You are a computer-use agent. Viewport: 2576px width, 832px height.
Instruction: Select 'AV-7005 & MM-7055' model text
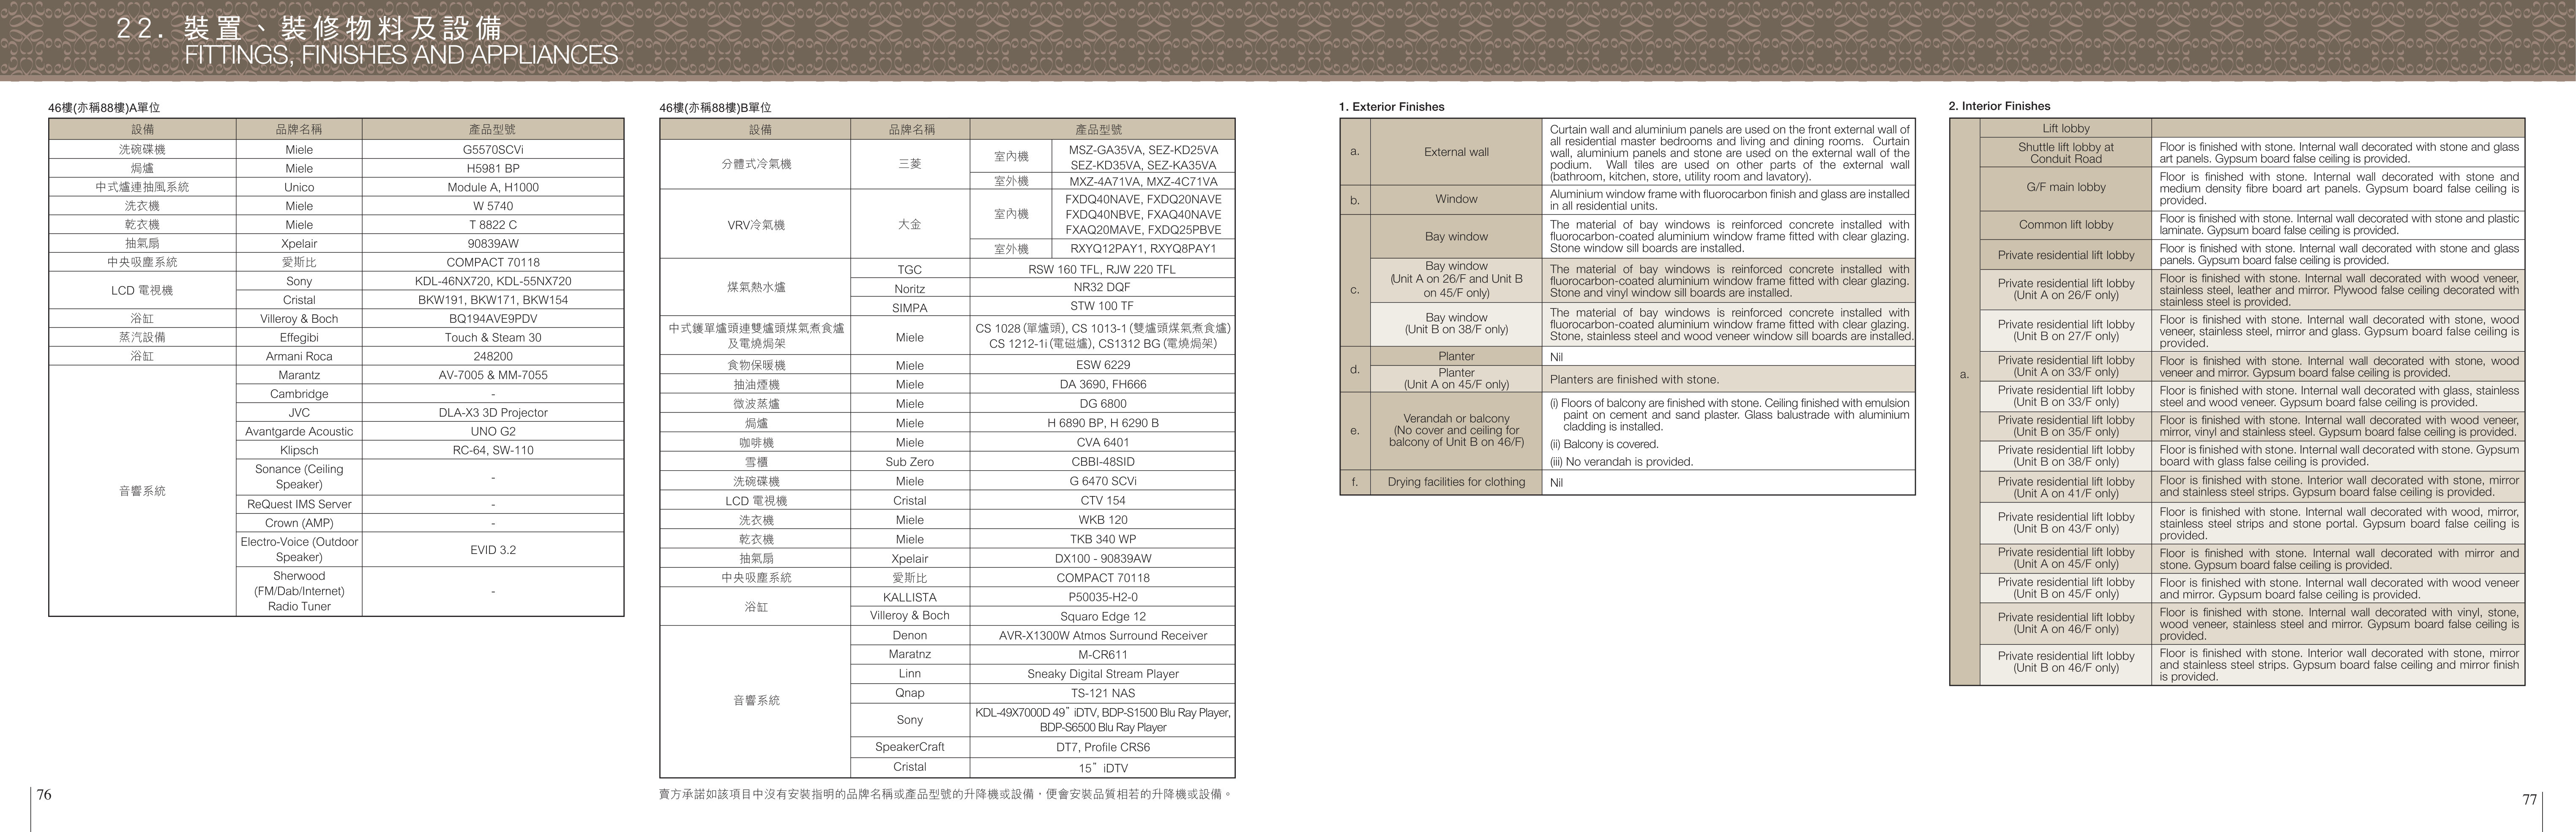point(493,375)
